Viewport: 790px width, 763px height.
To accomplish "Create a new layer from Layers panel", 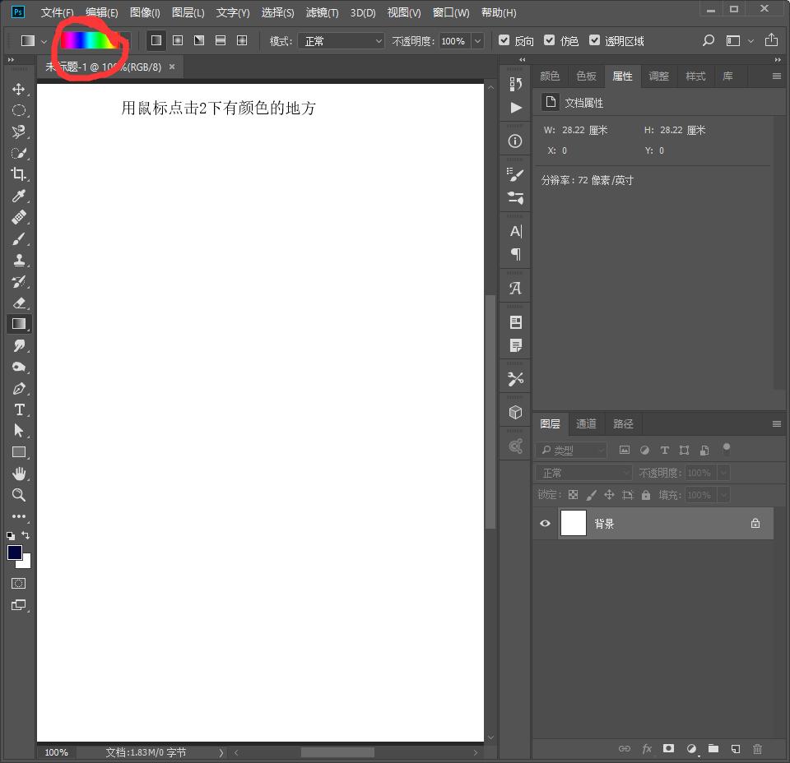I will [736, 749].
